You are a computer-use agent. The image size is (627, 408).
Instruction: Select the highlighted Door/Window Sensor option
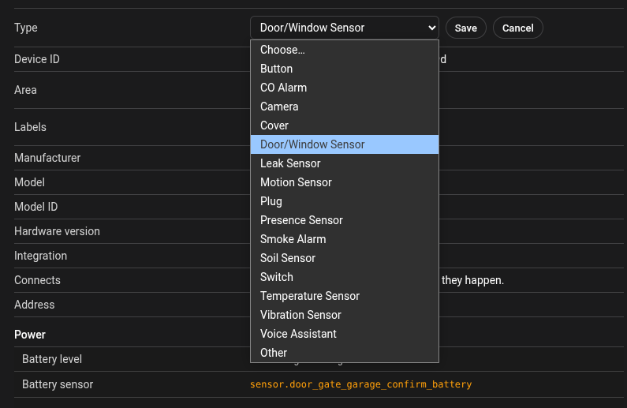345,144
